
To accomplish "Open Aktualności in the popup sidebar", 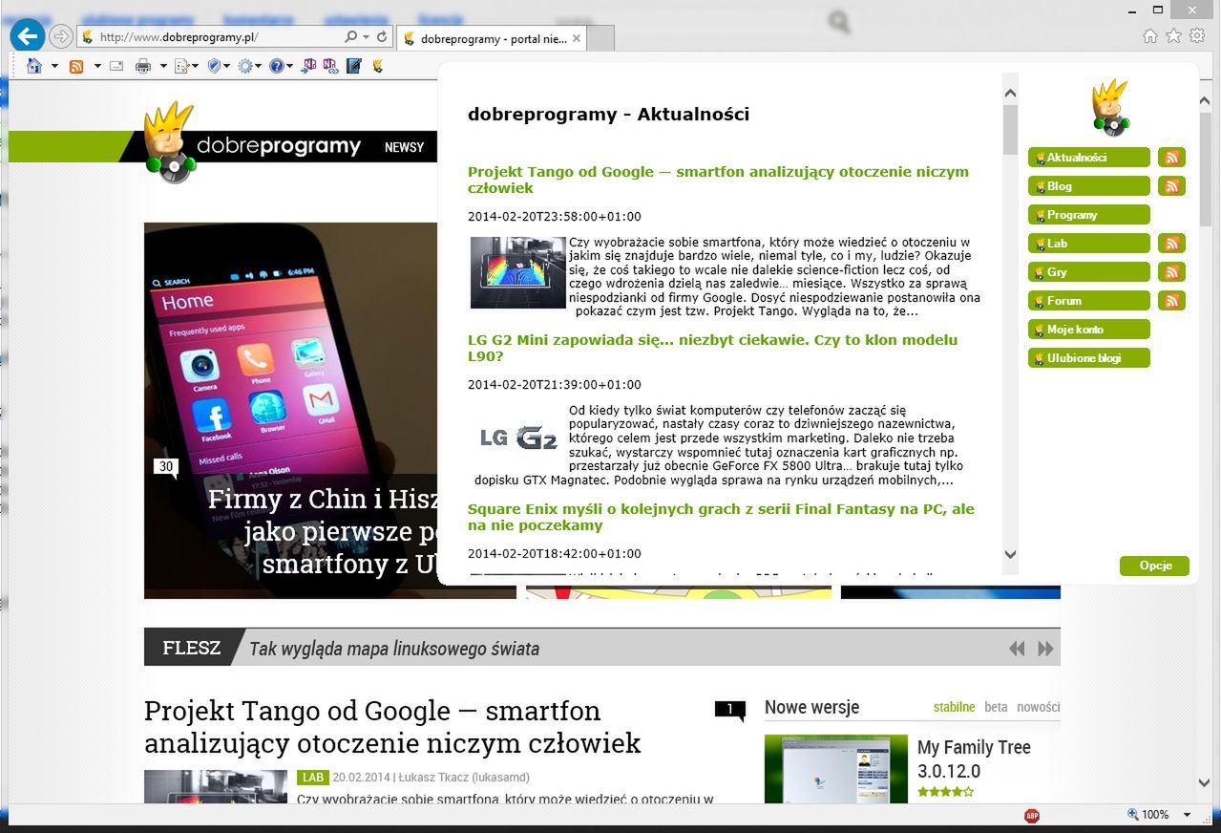I will coord(1089,158).
